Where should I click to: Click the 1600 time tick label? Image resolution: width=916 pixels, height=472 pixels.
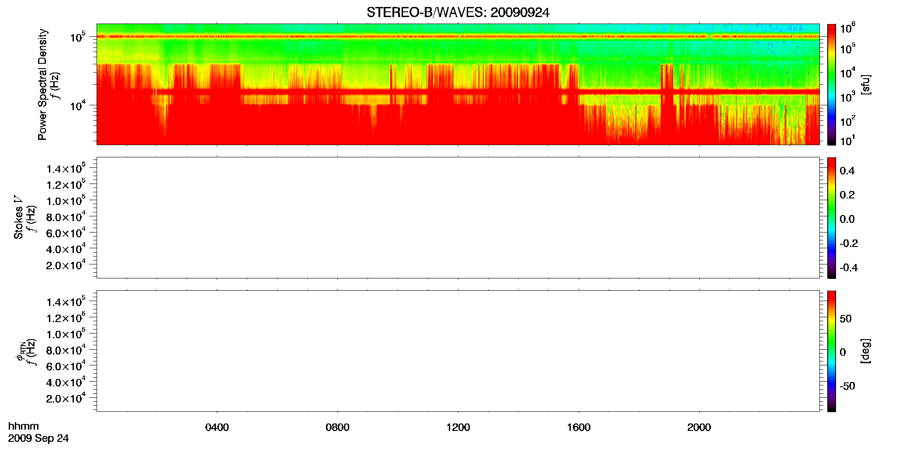pos(579,427)
